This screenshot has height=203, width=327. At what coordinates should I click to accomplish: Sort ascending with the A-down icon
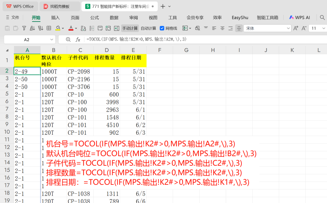pyautogui.click(x=32, y=28)
